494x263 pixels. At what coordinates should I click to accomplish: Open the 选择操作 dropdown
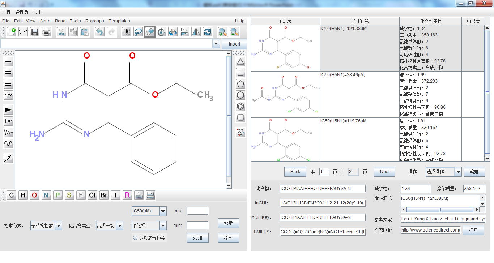443,172
